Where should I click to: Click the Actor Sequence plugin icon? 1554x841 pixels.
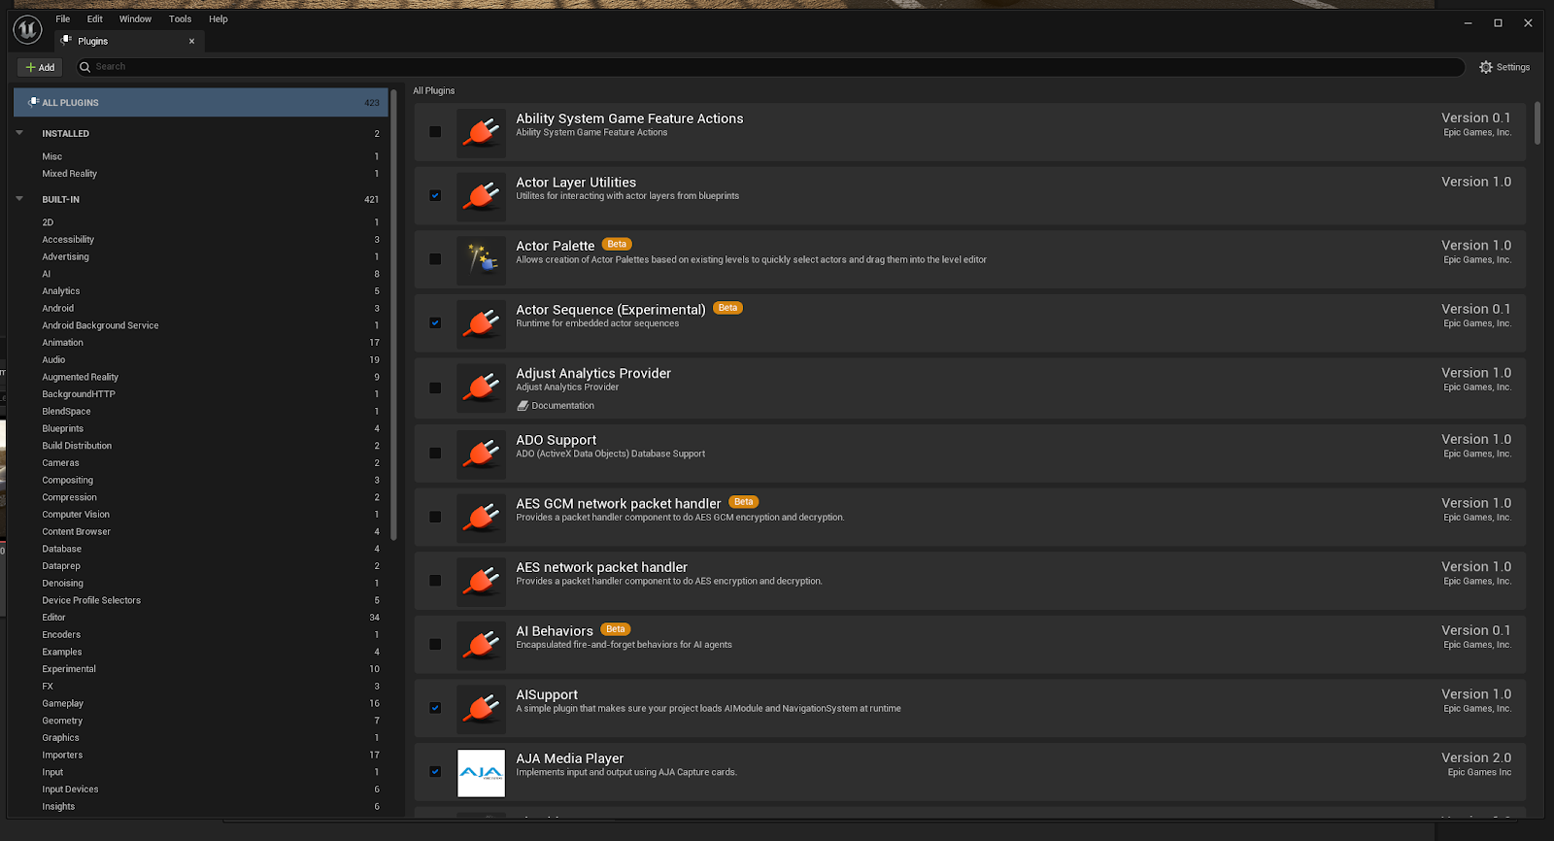[481, 323]
